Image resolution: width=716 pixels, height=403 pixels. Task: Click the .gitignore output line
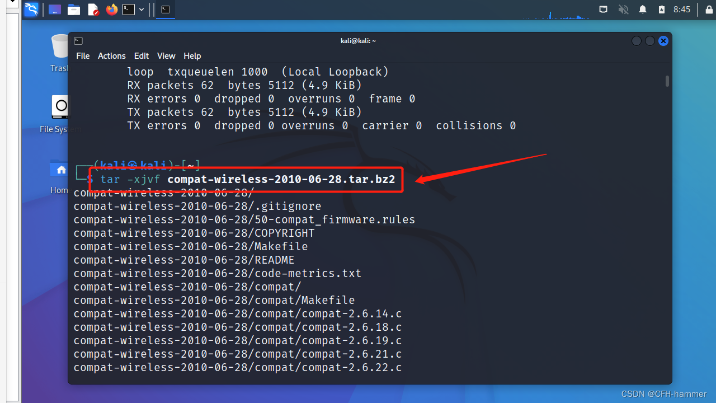[x=197, y=206]
